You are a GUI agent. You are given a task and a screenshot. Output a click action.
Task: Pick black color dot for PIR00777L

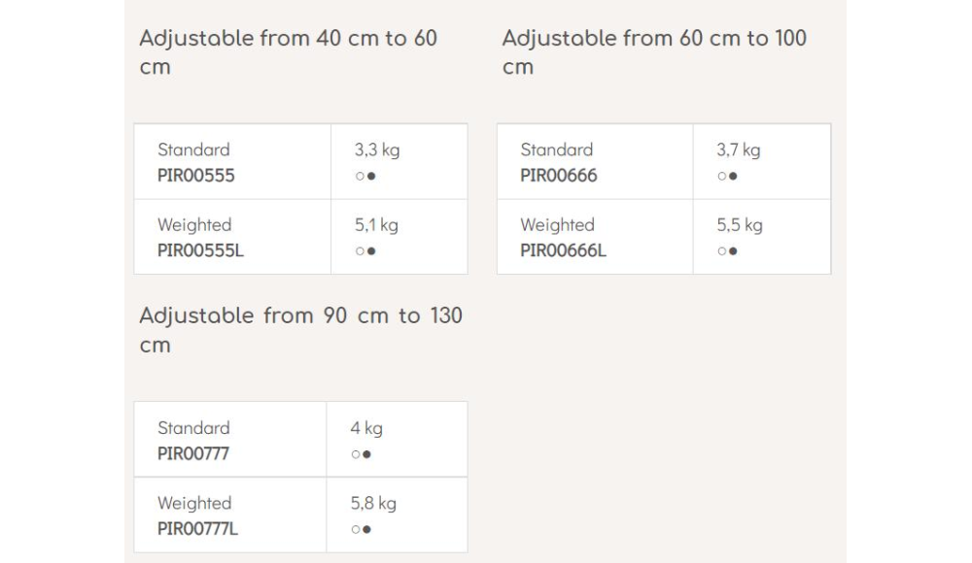point(367,529)
